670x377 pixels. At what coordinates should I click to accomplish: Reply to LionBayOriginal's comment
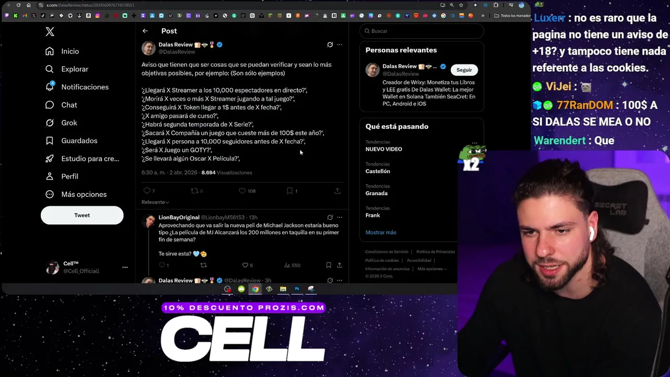(x=163, y=265)
